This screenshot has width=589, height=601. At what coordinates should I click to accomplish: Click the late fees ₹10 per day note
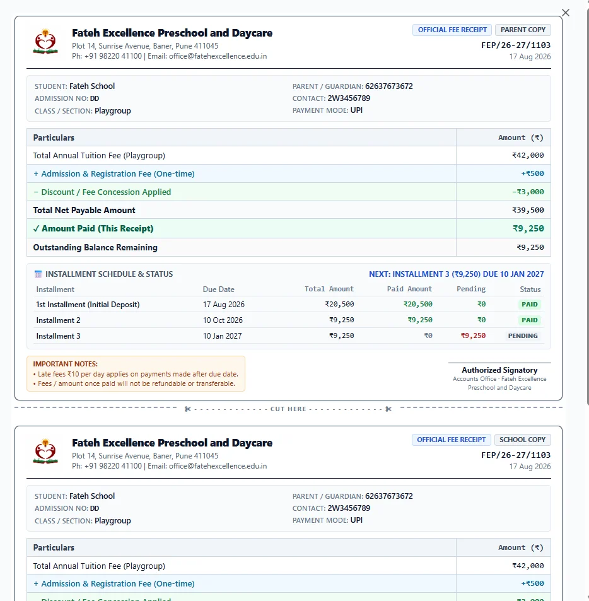click(x=136, y=374)
